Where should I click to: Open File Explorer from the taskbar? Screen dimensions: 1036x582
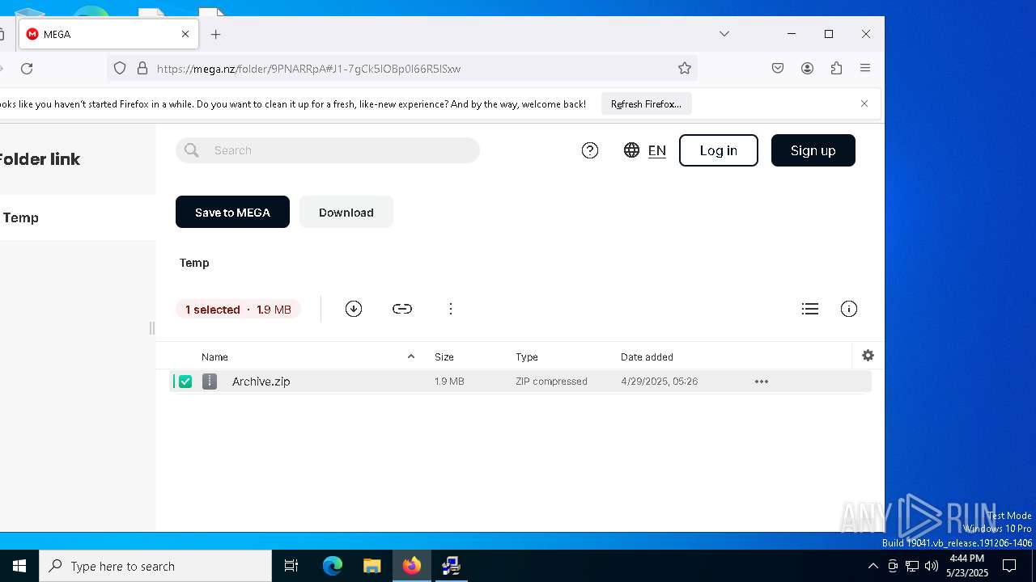coord(372,566)
